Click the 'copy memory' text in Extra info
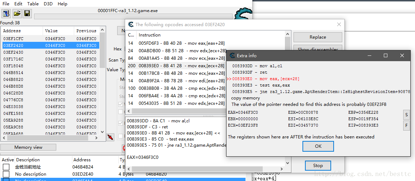The width and height of the screenshot is (415, 181). [245, 98]
